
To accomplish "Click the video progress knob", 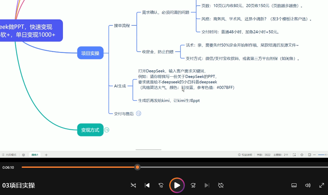I will pos(137,167).
